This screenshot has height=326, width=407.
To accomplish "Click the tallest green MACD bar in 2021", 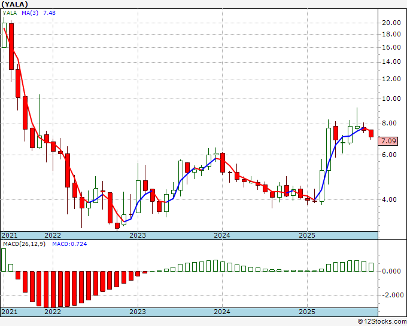I will [x=4, y=260].
